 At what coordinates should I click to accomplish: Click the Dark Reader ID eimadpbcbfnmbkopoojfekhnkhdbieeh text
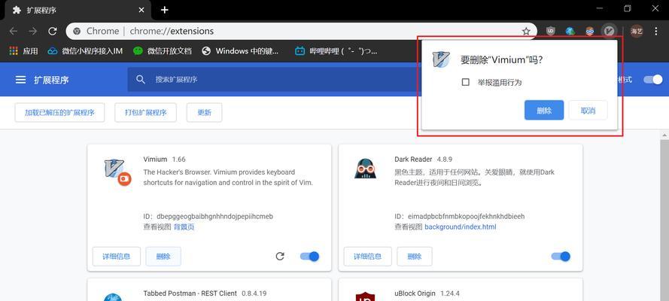pyautogui.click(x=460, y=217)
